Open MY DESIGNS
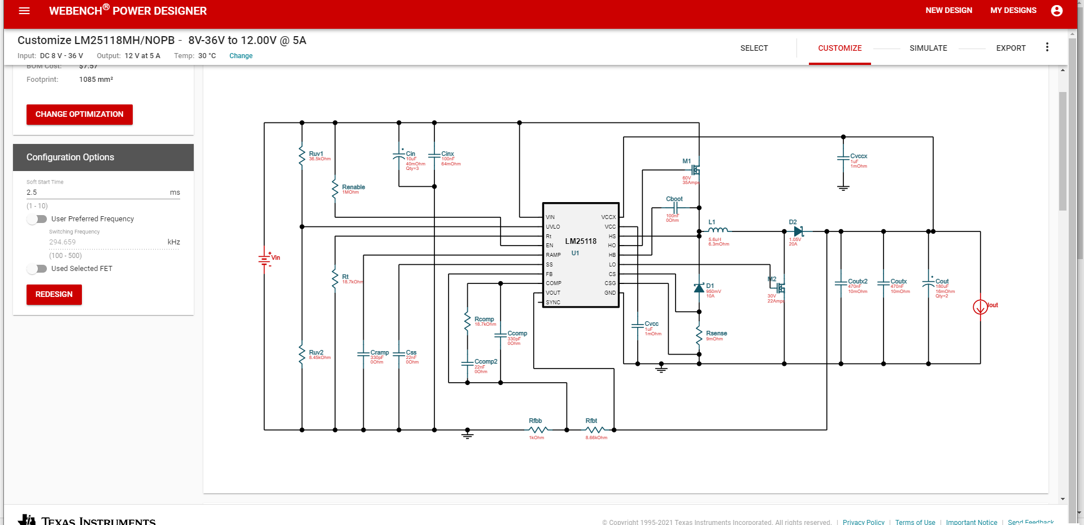Image resolution: width=1084 pixels, height=525 pixels. pyautogui.click(x=1013, y=10)
